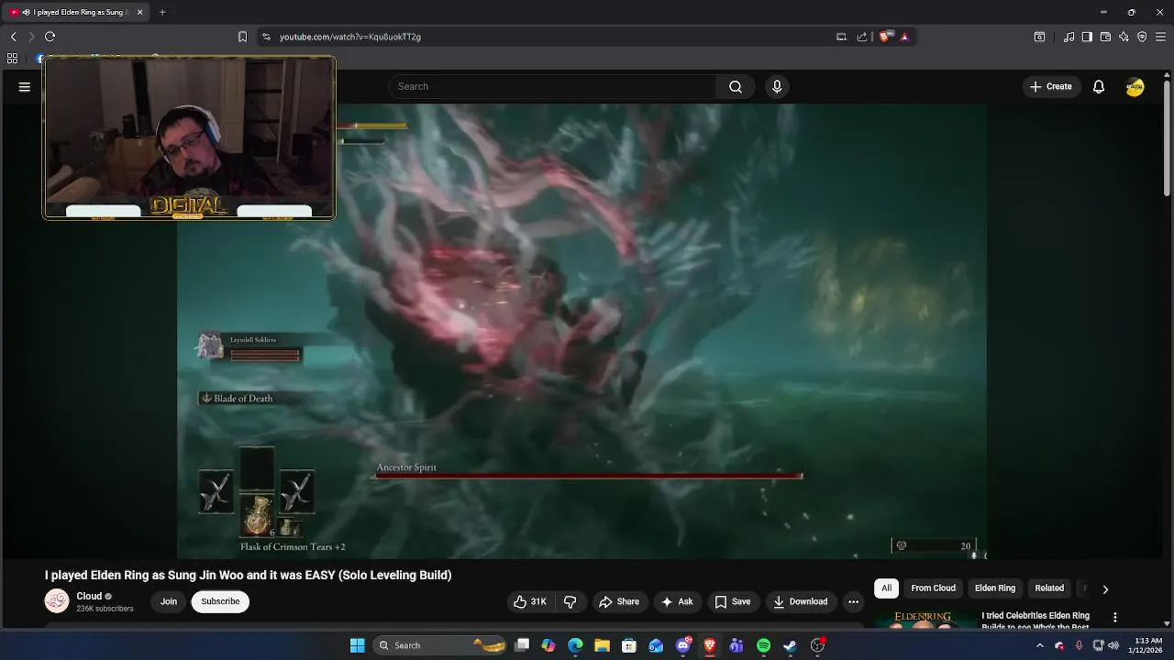The width and height of the screenshot is (1174, 660).
Task: Open Brave playlist music icon
Action: (x=1069, y=37)
